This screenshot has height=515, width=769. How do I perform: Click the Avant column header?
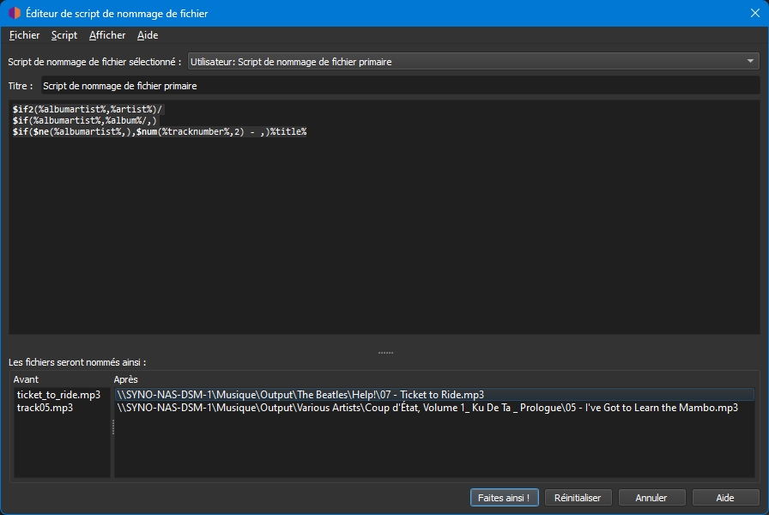coord(27,379)
